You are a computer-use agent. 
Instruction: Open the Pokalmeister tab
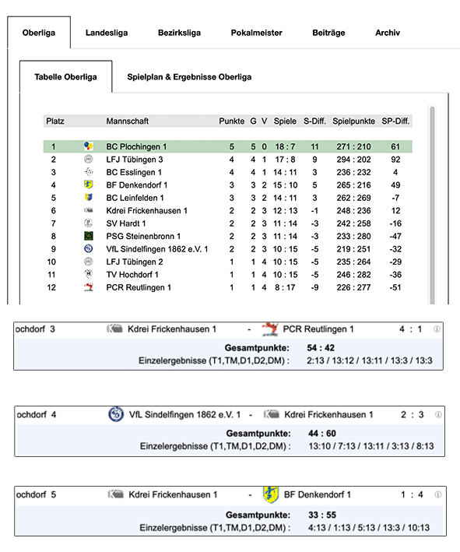click(x=257, y=33)
